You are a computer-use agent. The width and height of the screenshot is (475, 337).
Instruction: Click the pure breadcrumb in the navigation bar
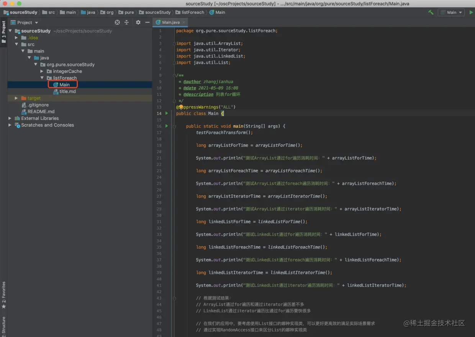[126, 12]
